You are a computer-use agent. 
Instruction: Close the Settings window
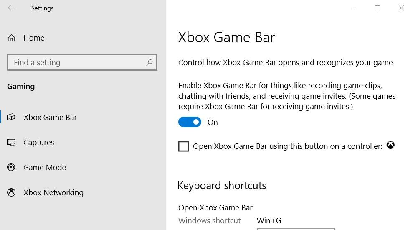(x=401, y=8)
